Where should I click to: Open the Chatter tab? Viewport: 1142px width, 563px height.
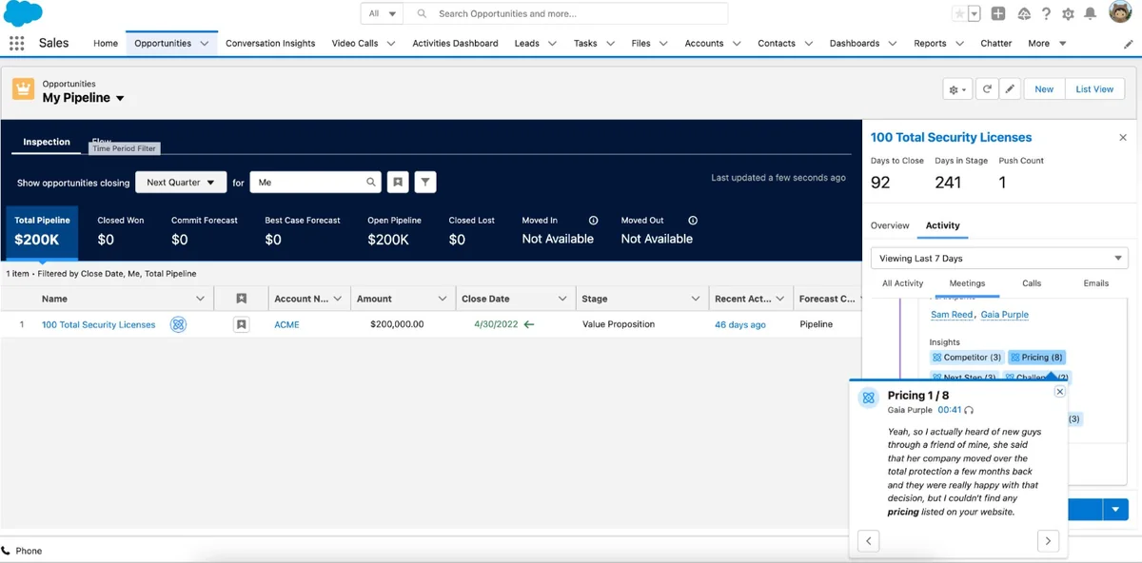995,44
